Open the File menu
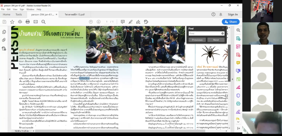282x136 pixels. [x=3, y=9]
